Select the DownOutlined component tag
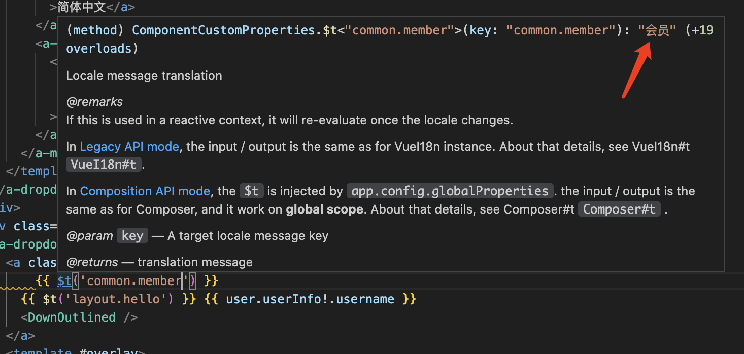 (x=79, y=317)
